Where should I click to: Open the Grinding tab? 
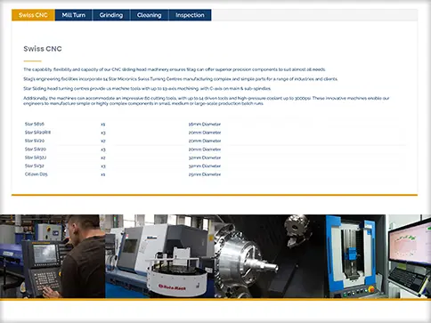point(111,15)
